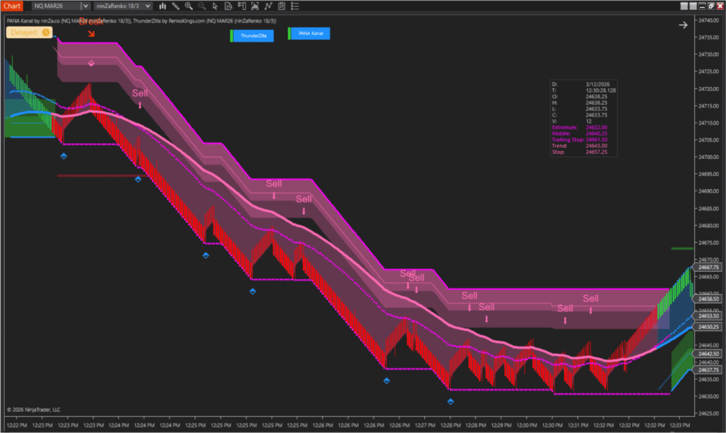Image resolution: width=726 pixels, height=433 pixels.
Task: Click the Trend value 24643.00
Action: click(x=596, y=146)
